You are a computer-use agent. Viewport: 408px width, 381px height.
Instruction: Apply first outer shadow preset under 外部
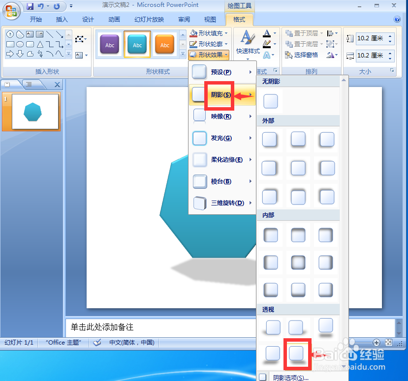(270, 140)
